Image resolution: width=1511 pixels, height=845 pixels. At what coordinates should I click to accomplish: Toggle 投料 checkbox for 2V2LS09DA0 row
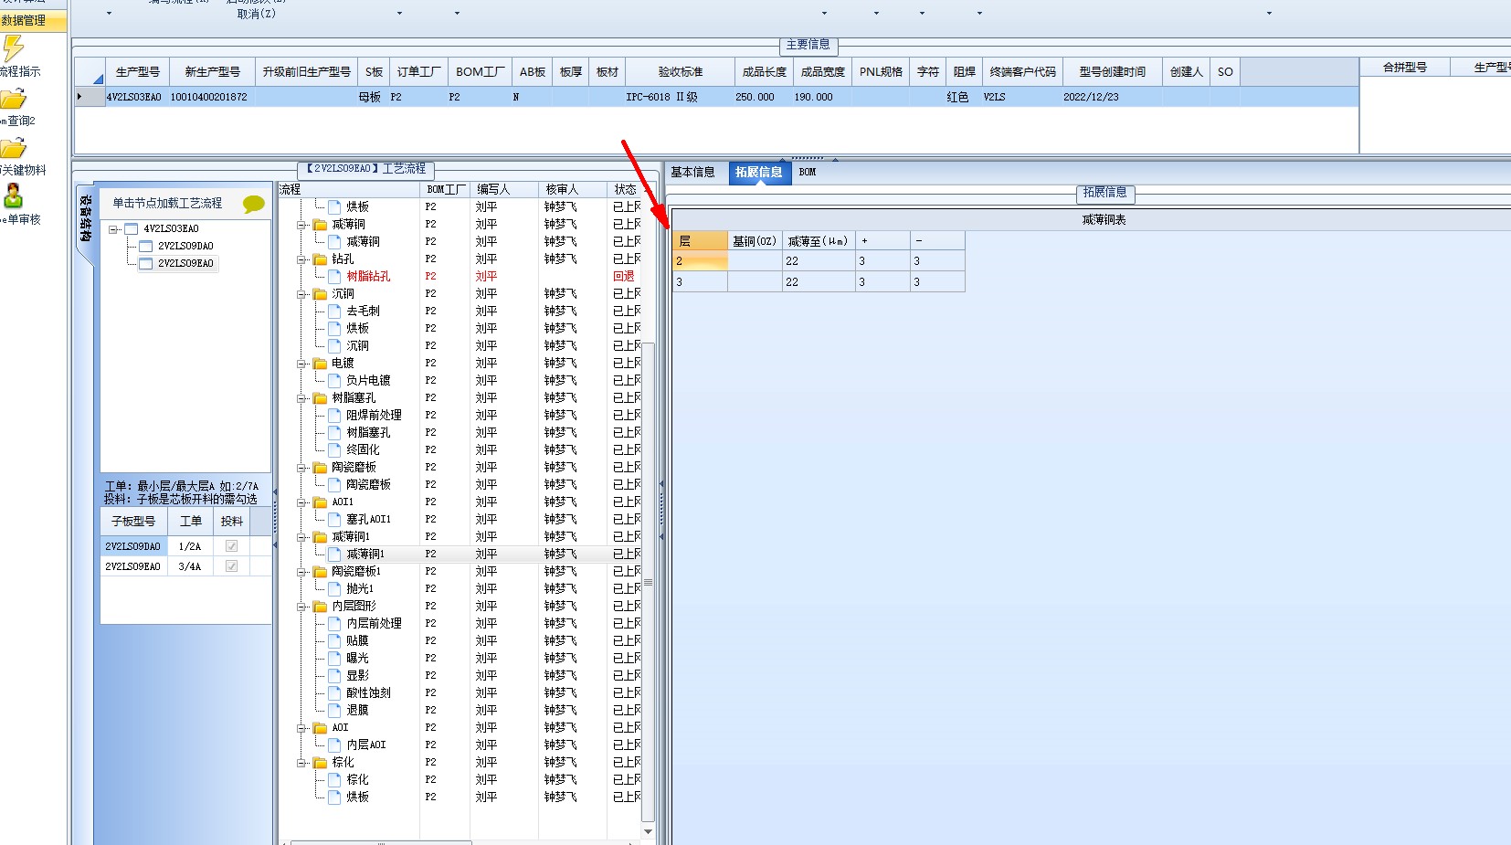coord(231,546)
